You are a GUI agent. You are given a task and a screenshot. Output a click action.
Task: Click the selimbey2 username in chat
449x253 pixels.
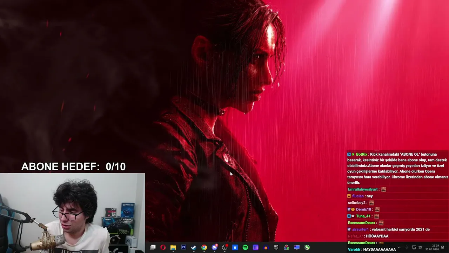pos(357,203)
